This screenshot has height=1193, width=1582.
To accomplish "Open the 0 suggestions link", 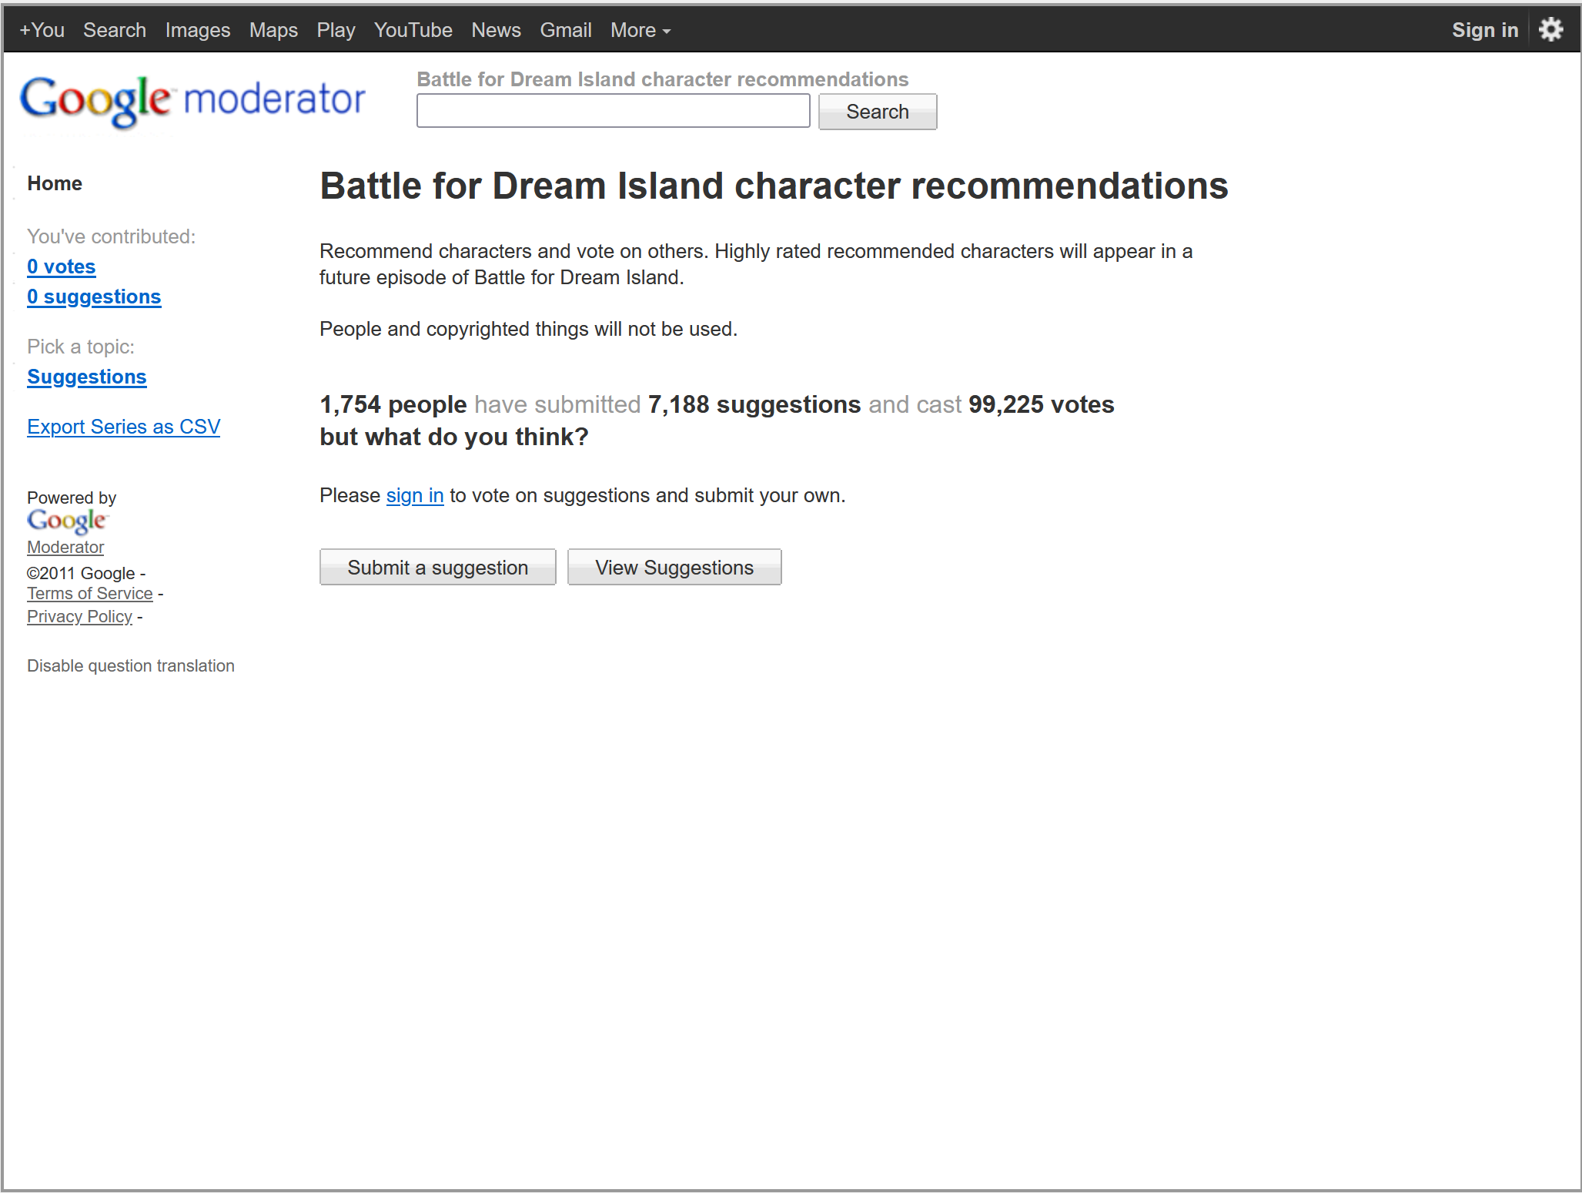I will (x=94, y=297).
